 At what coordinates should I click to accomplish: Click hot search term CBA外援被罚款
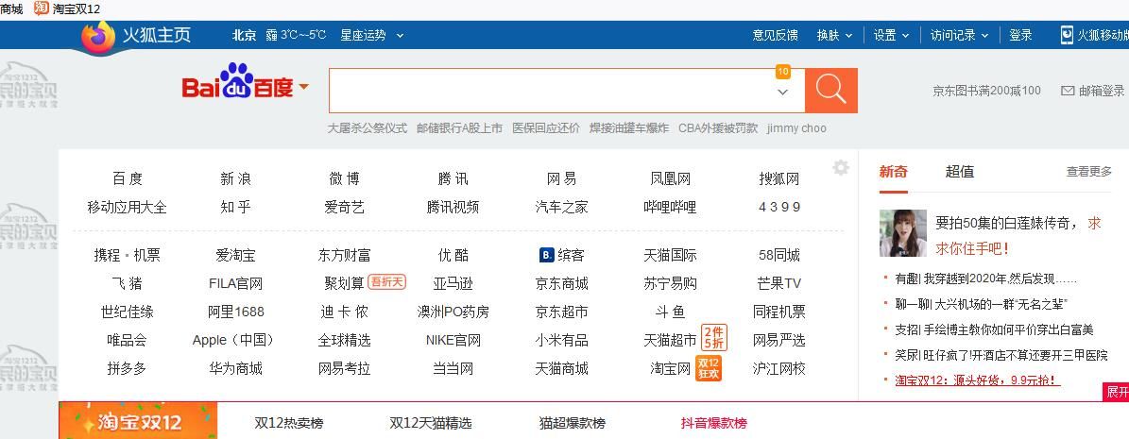(x=718, y=128)
